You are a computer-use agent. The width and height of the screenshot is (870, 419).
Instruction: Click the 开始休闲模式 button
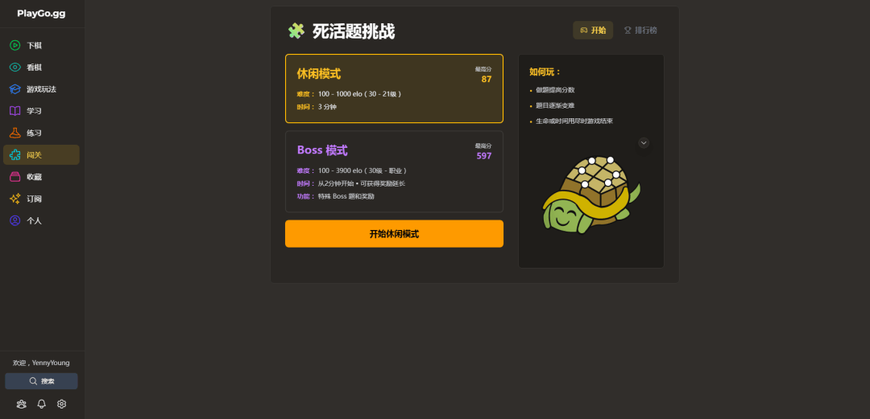pos(394,234)
